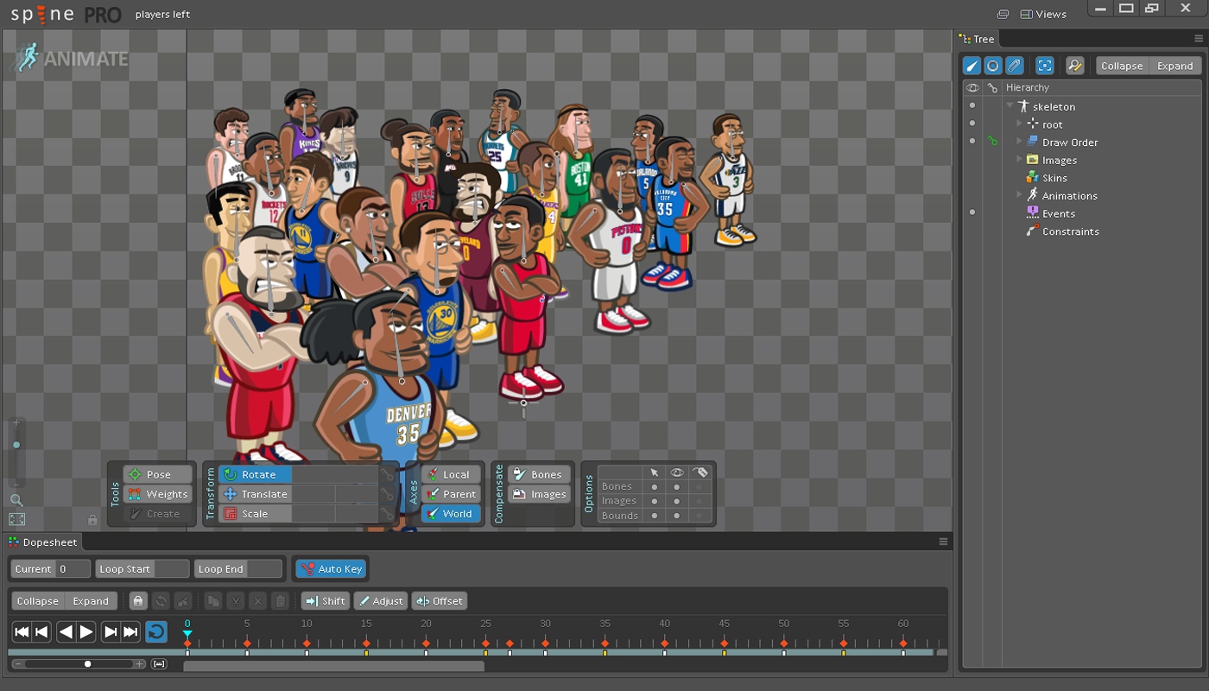Activate the Translate transform tool
The height and width of the screenshot is (691, 1209).
[x=255, y=494]
